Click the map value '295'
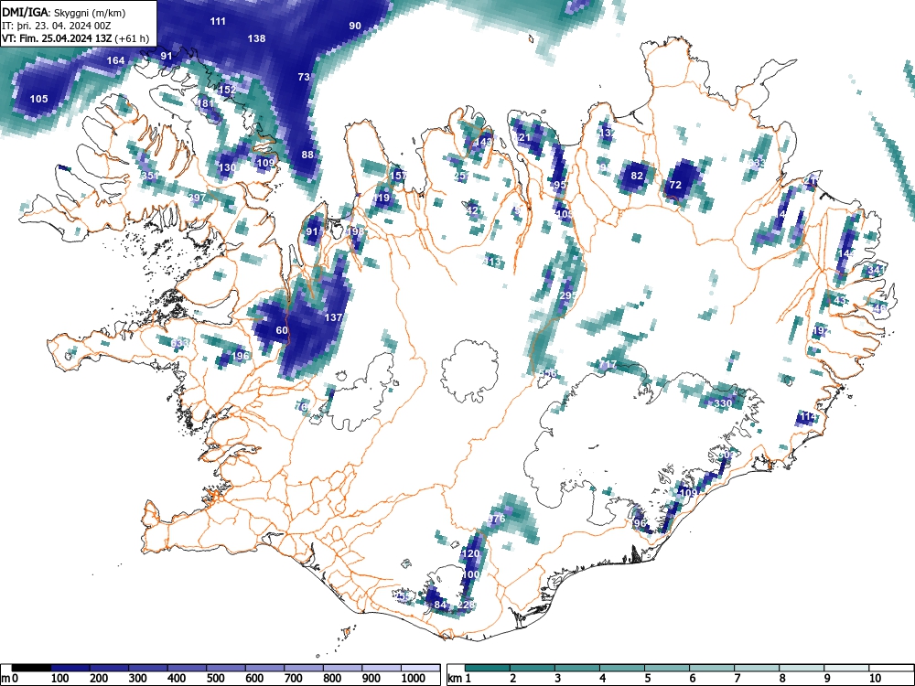The height and width of the screenshot is (686, 915). [x=568, y=295]
